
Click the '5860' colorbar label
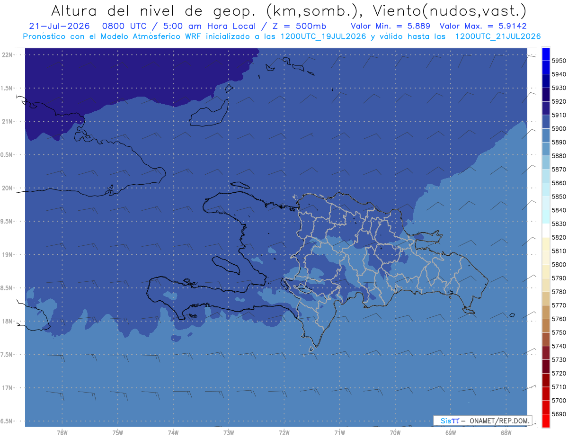(559, 183)
